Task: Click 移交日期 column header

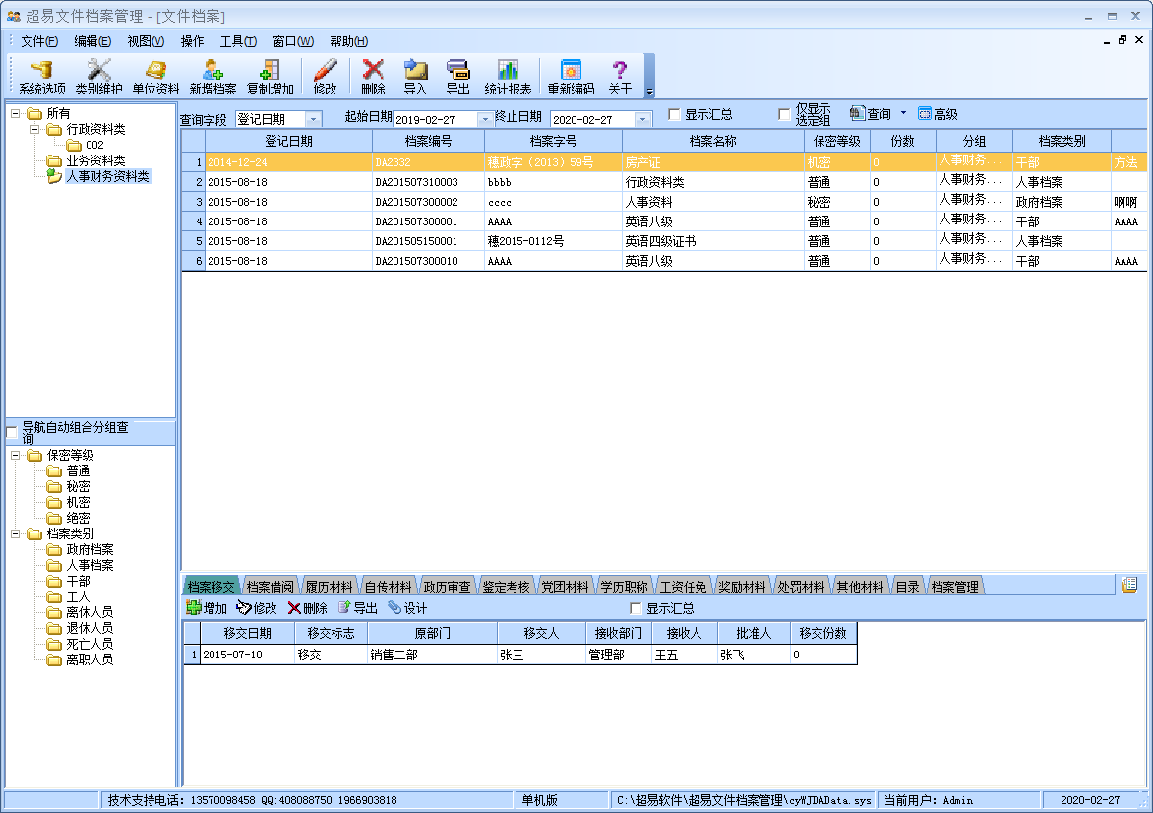Action: [x=247, y=633]
